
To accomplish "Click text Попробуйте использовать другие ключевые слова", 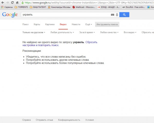I will point(58,60).
